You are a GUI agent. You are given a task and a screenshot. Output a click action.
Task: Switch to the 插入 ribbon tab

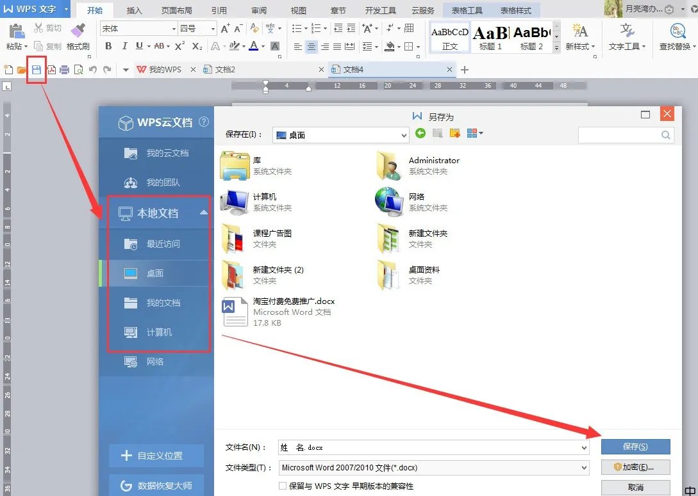click(135, 9)
